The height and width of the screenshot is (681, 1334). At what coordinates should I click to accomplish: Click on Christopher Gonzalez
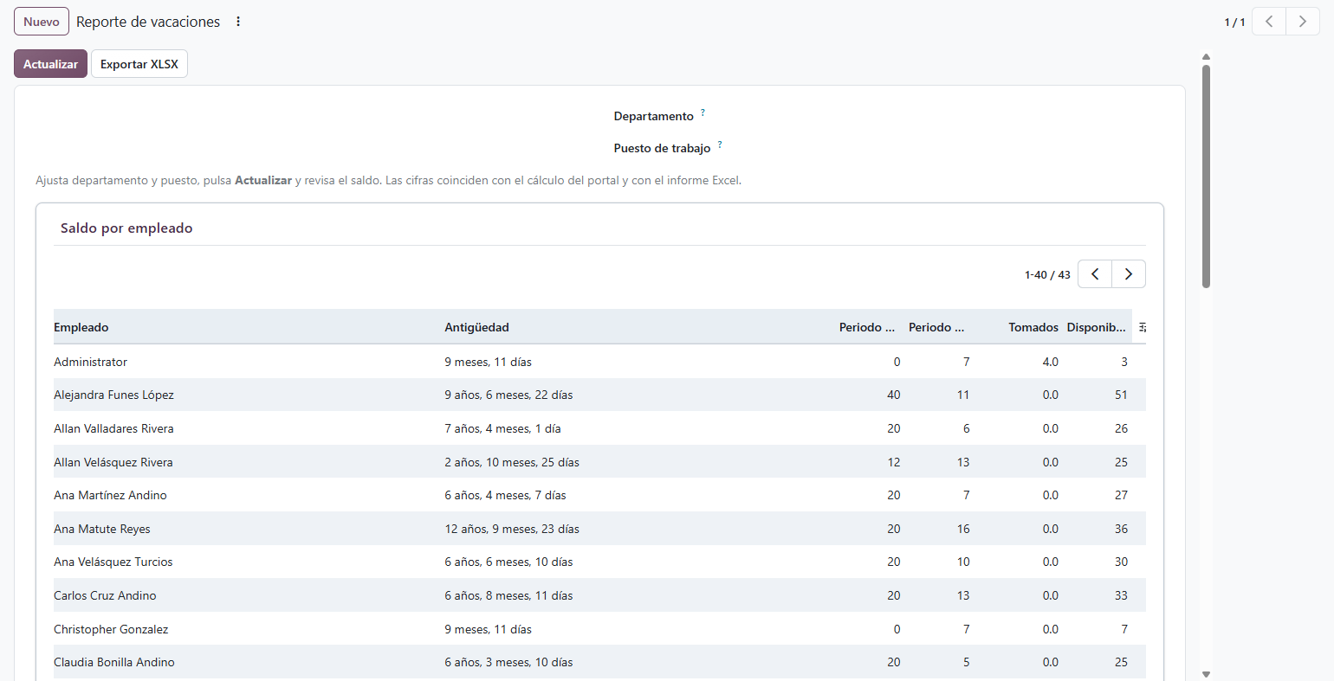click(x=599, y=629)
